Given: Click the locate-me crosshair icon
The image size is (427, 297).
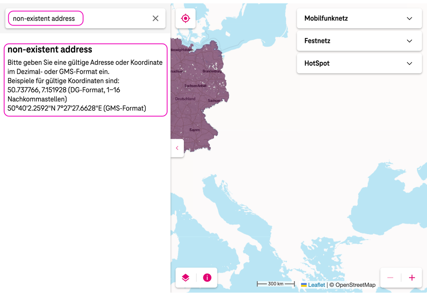Looking at the screenshot, I should (x=185, y=18).
